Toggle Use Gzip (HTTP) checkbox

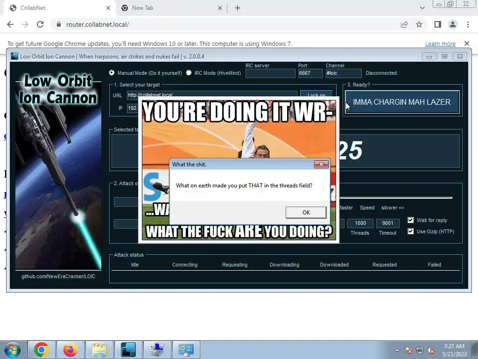pos(411,231)
